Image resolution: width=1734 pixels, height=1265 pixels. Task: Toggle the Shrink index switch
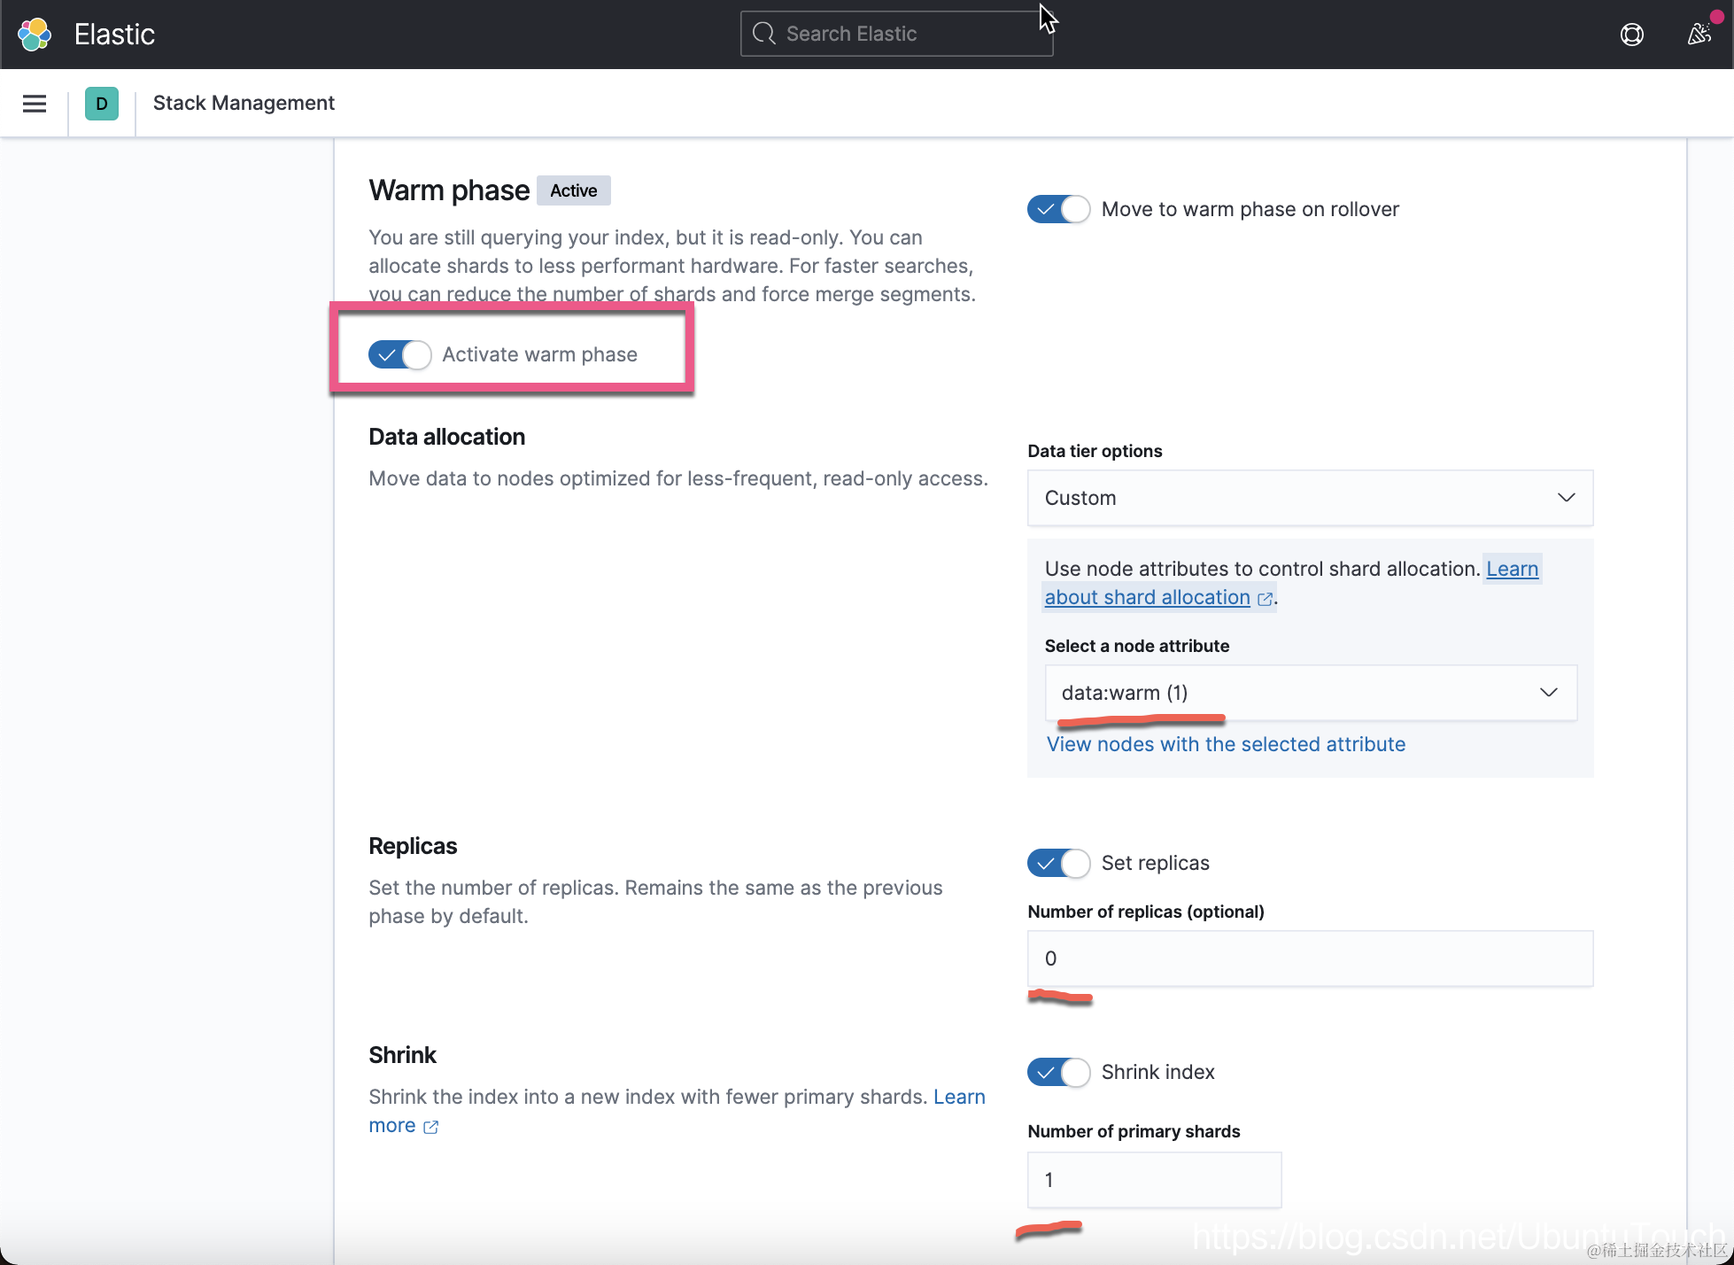pos(1058,1072)
